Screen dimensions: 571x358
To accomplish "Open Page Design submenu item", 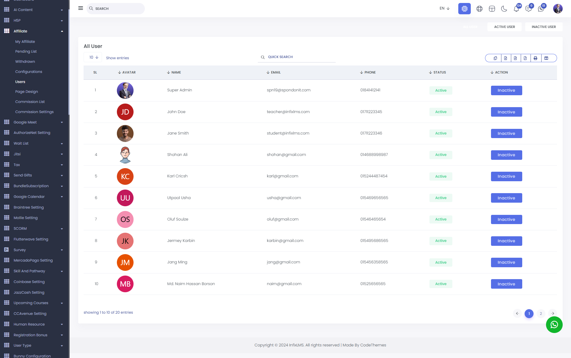I will (26, 92).
